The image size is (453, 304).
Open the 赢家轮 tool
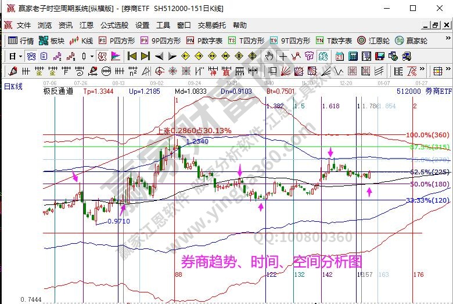411,41
